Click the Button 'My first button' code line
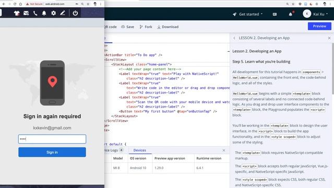 pos(168,111)
